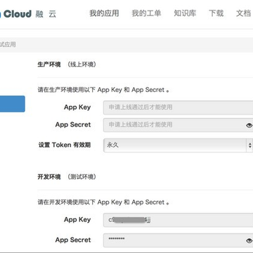
Task: Show development App Secret via eye icon
Action: coord(249,240)
